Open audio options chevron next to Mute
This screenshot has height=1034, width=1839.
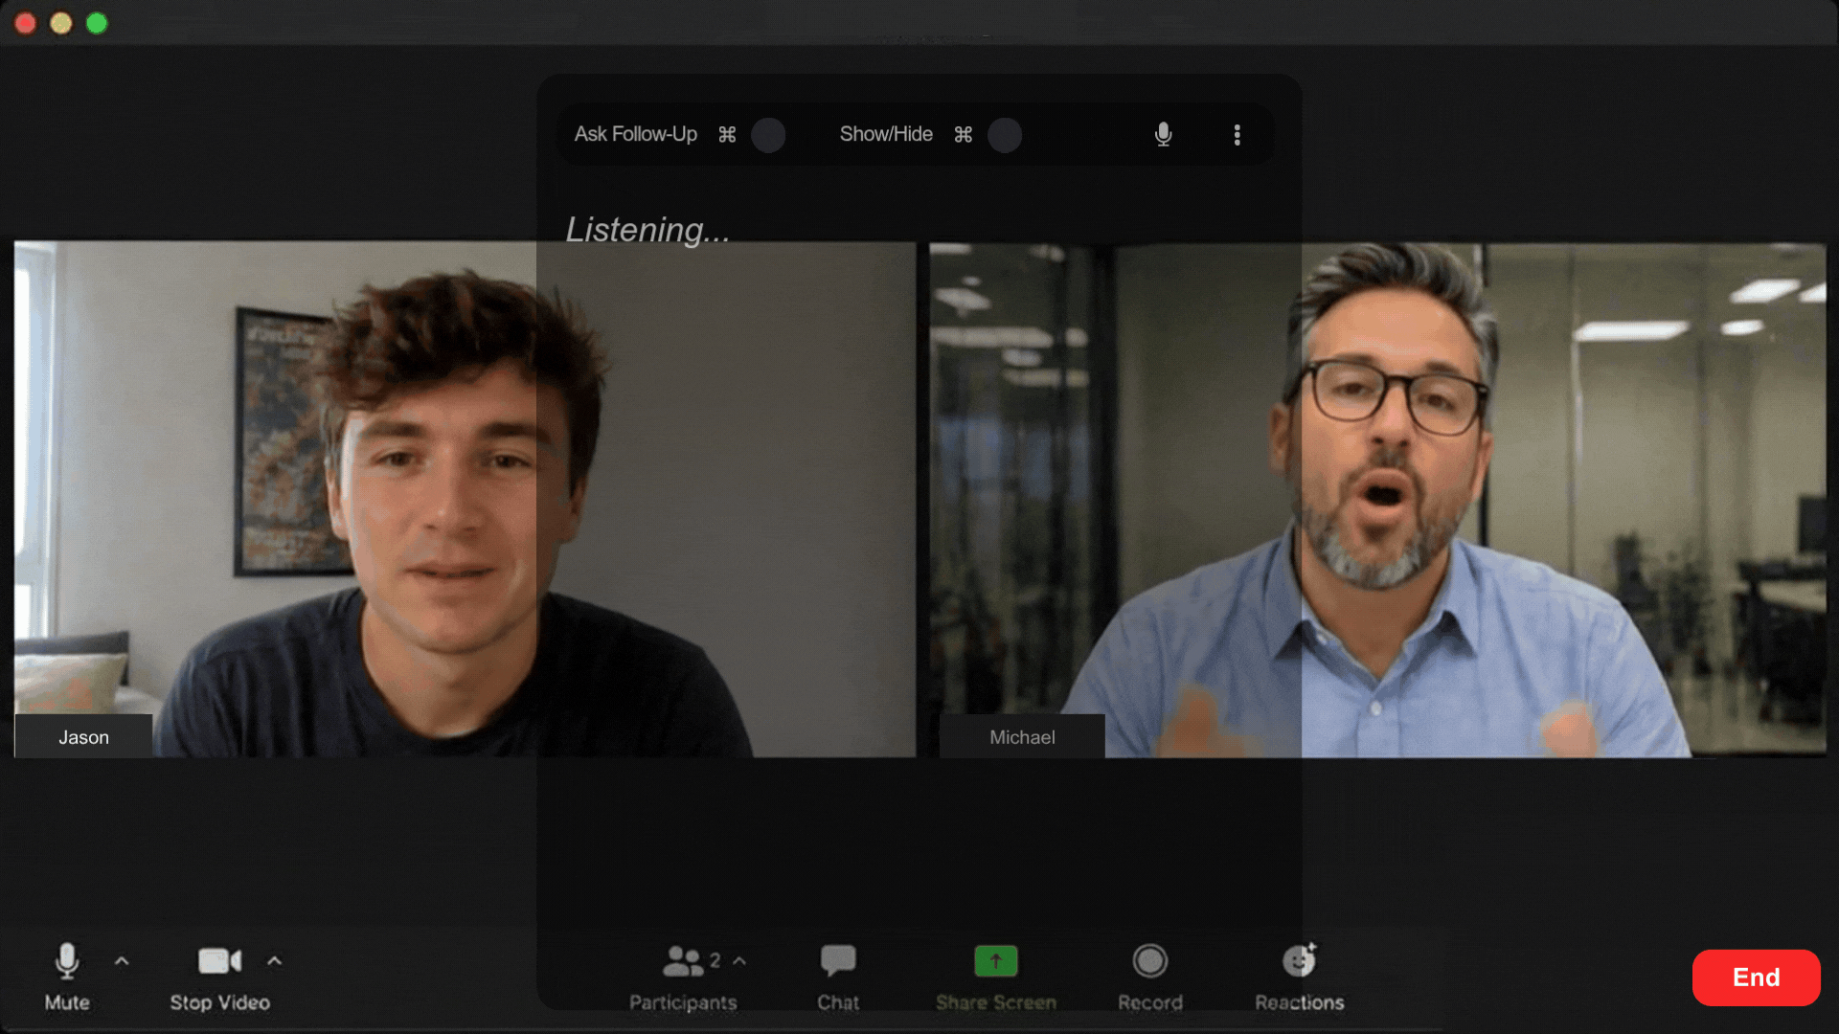[122, 960]
